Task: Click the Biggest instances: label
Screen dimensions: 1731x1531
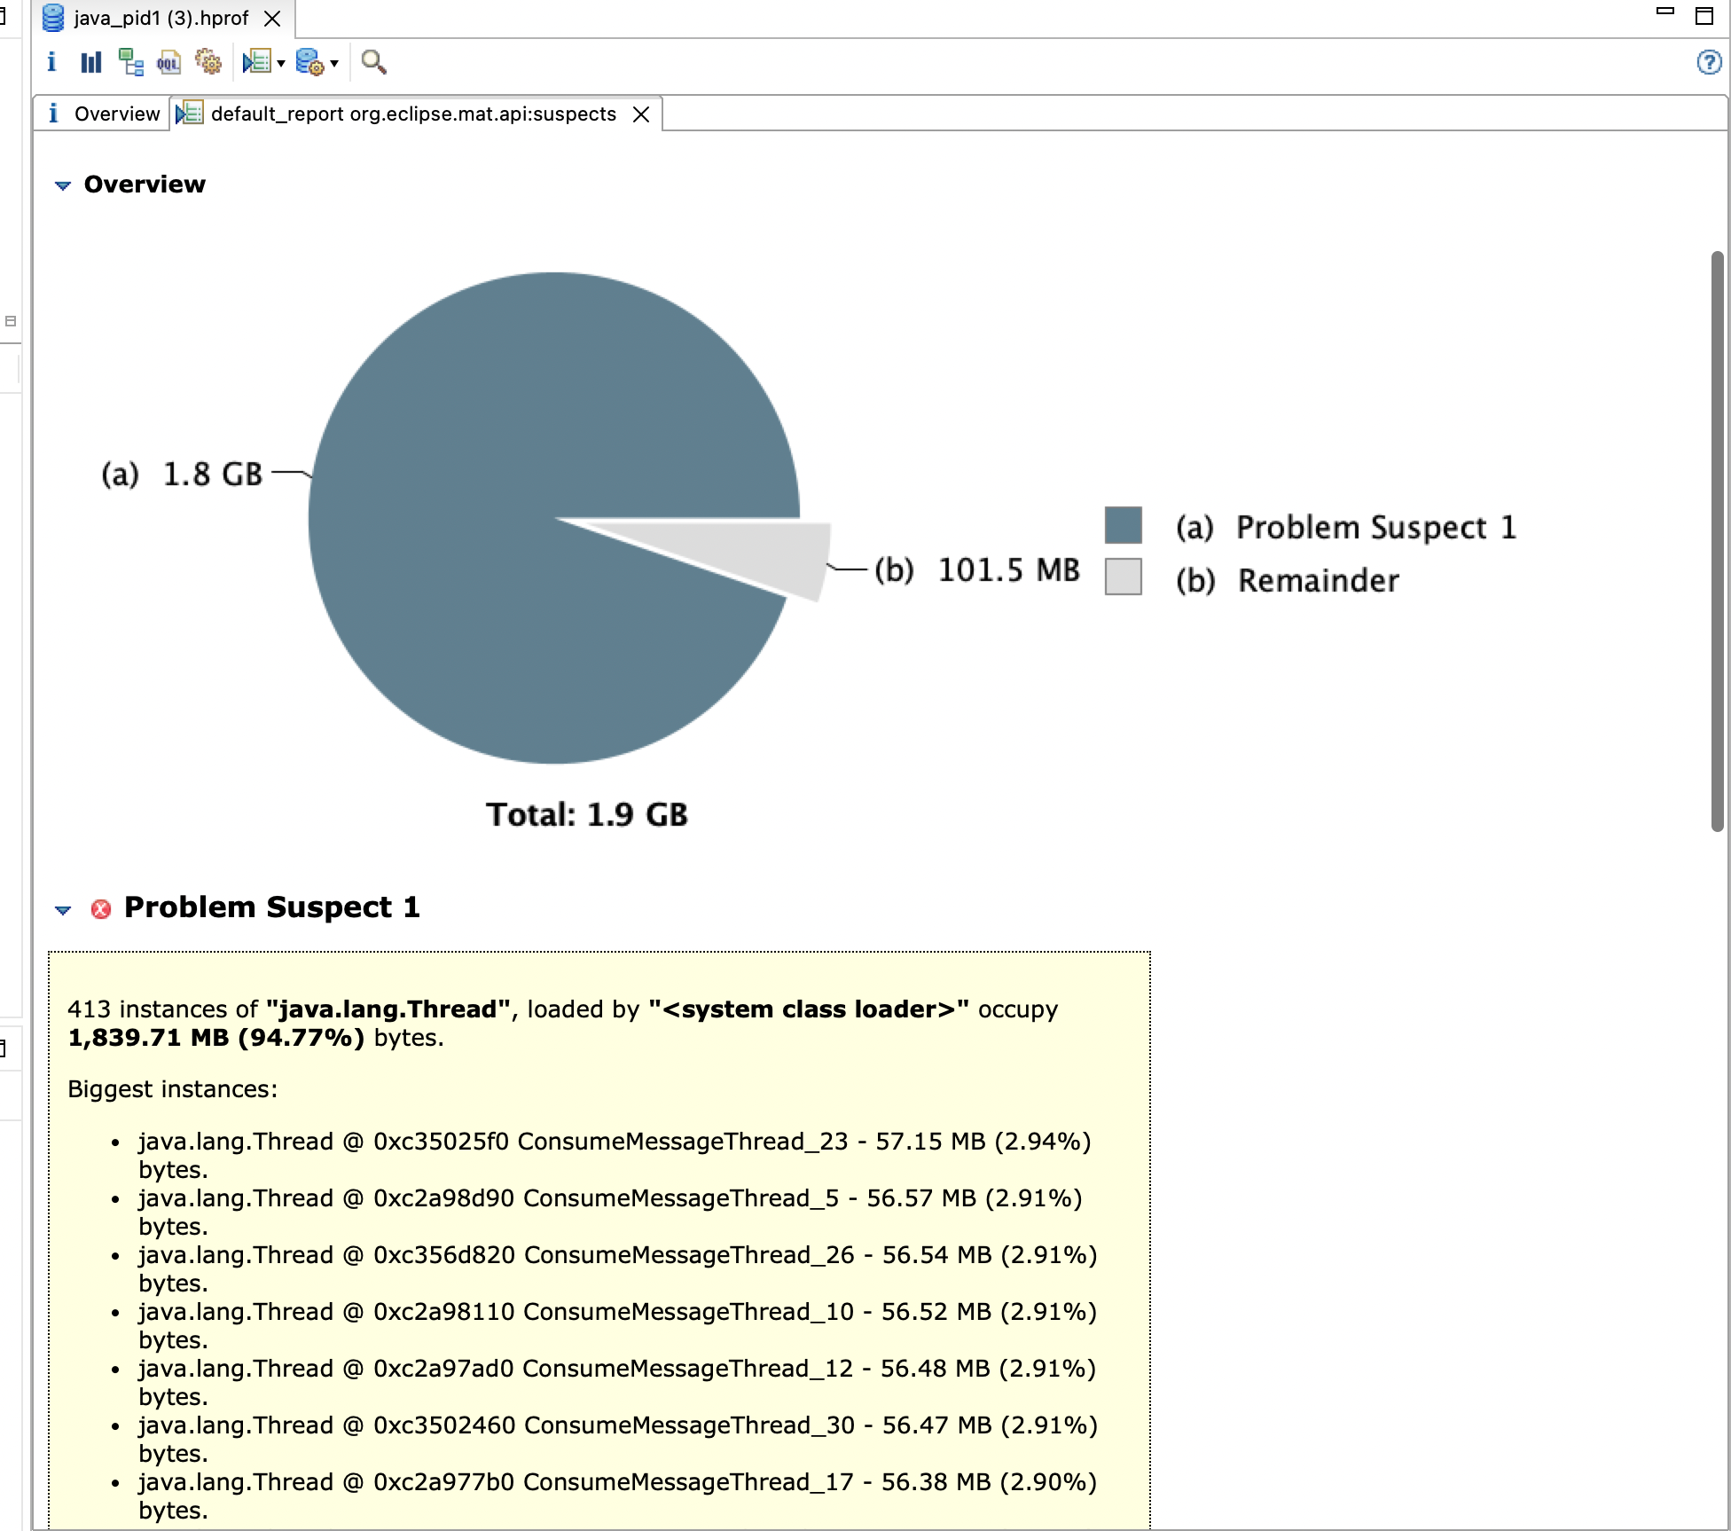Action: pos(173,1089)
